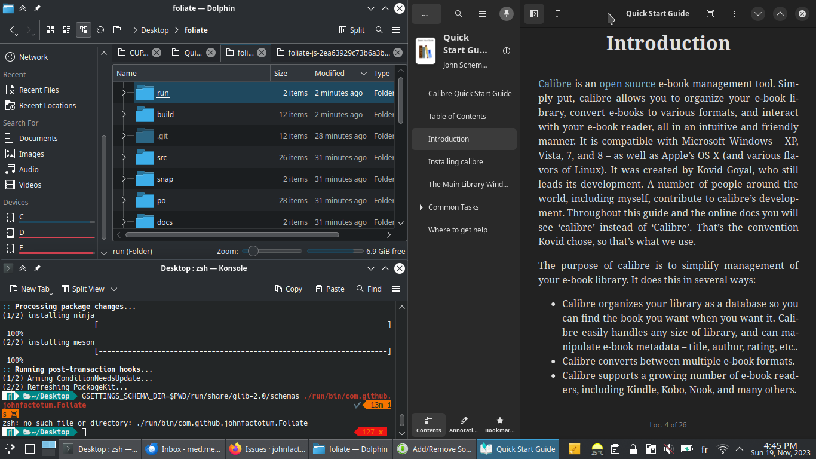The image size is (816, 459).
Task: Search the library in Foliate's sidebar
Action: (458, 13)
